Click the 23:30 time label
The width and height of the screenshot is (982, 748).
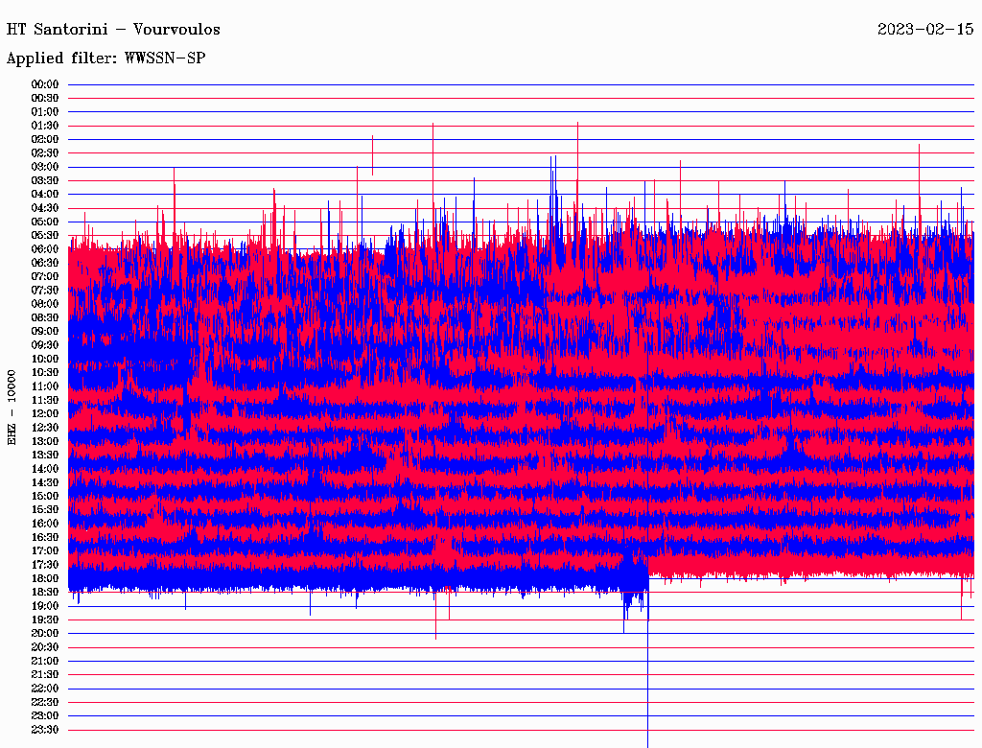(x=45, y=729)
